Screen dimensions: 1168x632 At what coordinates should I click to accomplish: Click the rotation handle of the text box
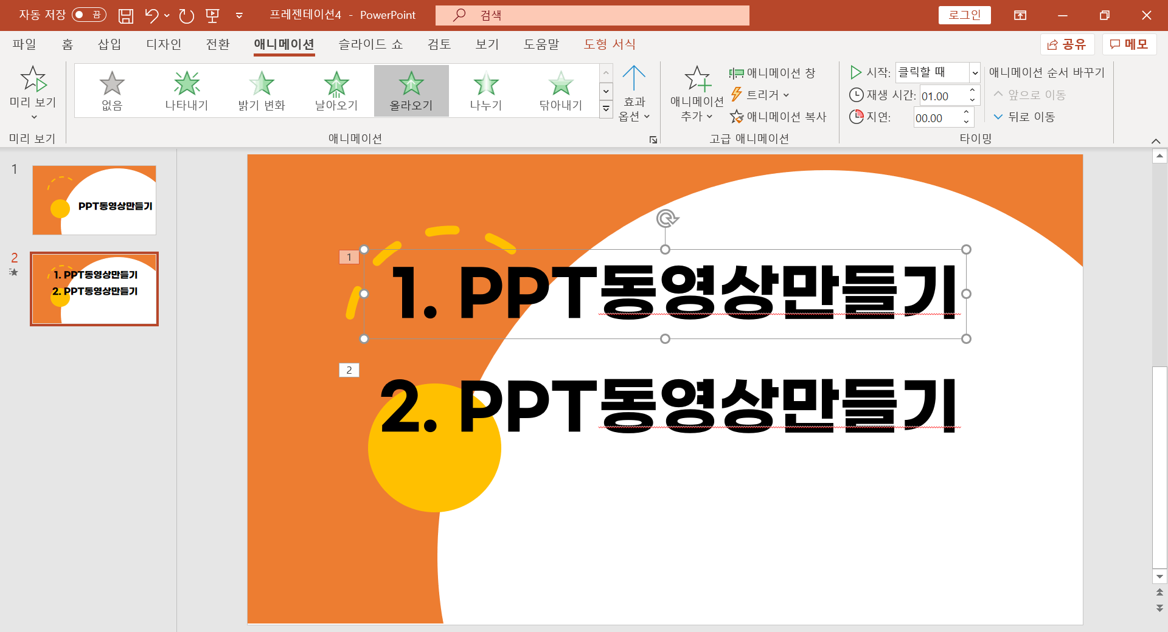pos(667,218)
